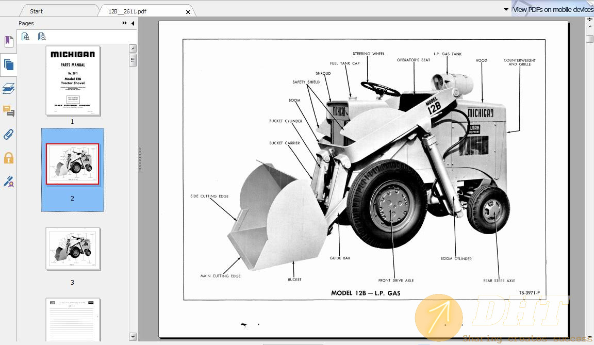This screenshot has height=345, width=594.
Task: Open page 3 thumbnail
Action: click(73, 249)
